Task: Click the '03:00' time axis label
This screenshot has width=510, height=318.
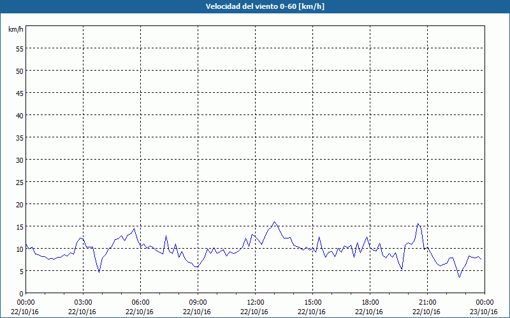Action: coord(84,303)
